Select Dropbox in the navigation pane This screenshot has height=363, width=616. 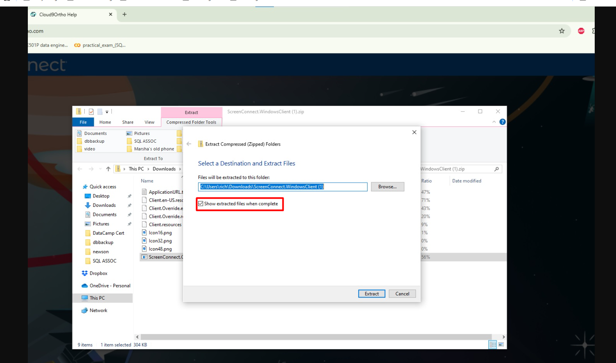[x=98, y=273]
